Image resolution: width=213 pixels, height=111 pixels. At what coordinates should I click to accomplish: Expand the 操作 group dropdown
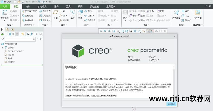click(x=10, y=25)
